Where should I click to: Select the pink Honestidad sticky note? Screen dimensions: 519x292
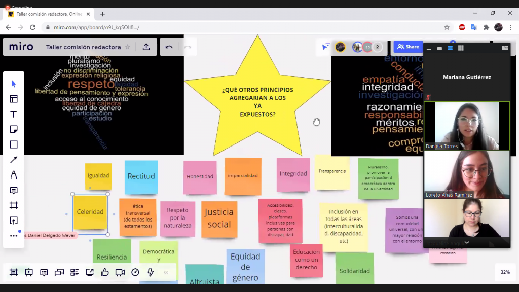coord(200,177)
